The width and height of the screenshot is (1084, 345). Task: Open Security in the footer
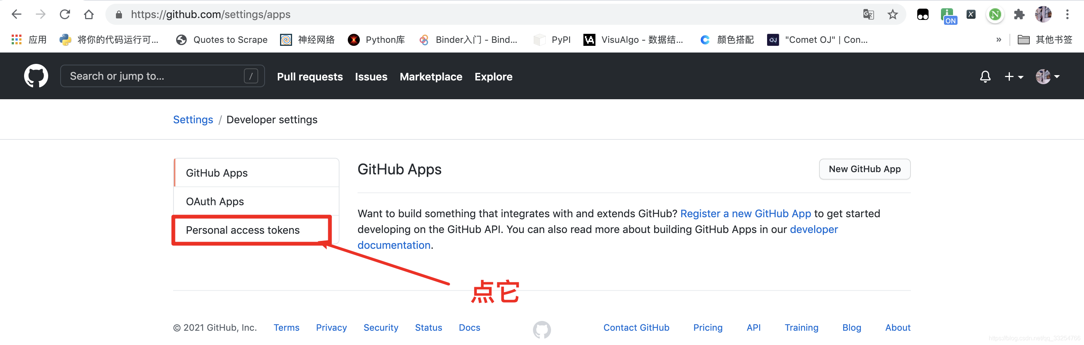pyautogui.click(x=381, y=327)
